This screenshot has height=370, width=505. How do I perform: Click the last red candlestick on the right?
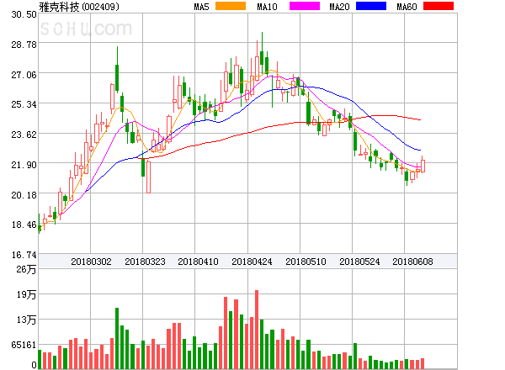tap(423, 166)
